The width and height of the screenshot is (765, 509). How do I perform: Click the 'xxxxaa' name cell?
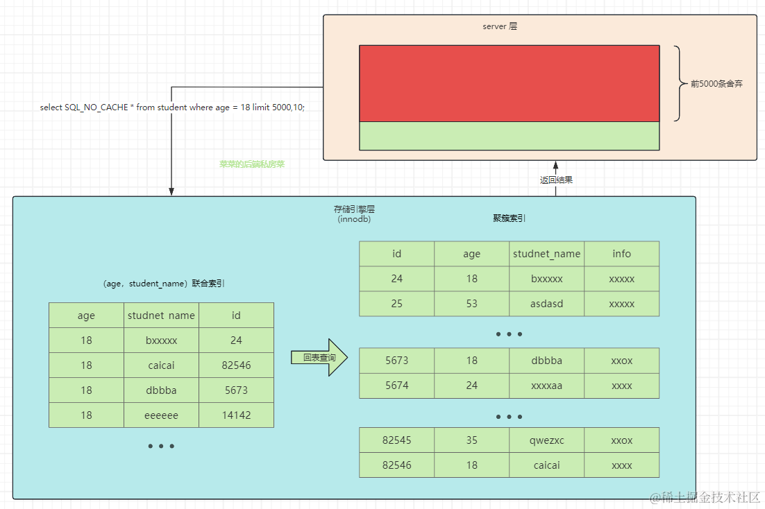(x=547, y=386)
